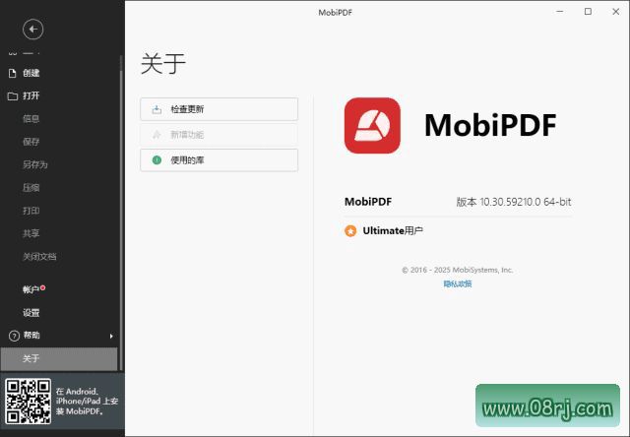Click the 检查更新 download icon
This screenshot has height=437, width=630.
point(156,109)
